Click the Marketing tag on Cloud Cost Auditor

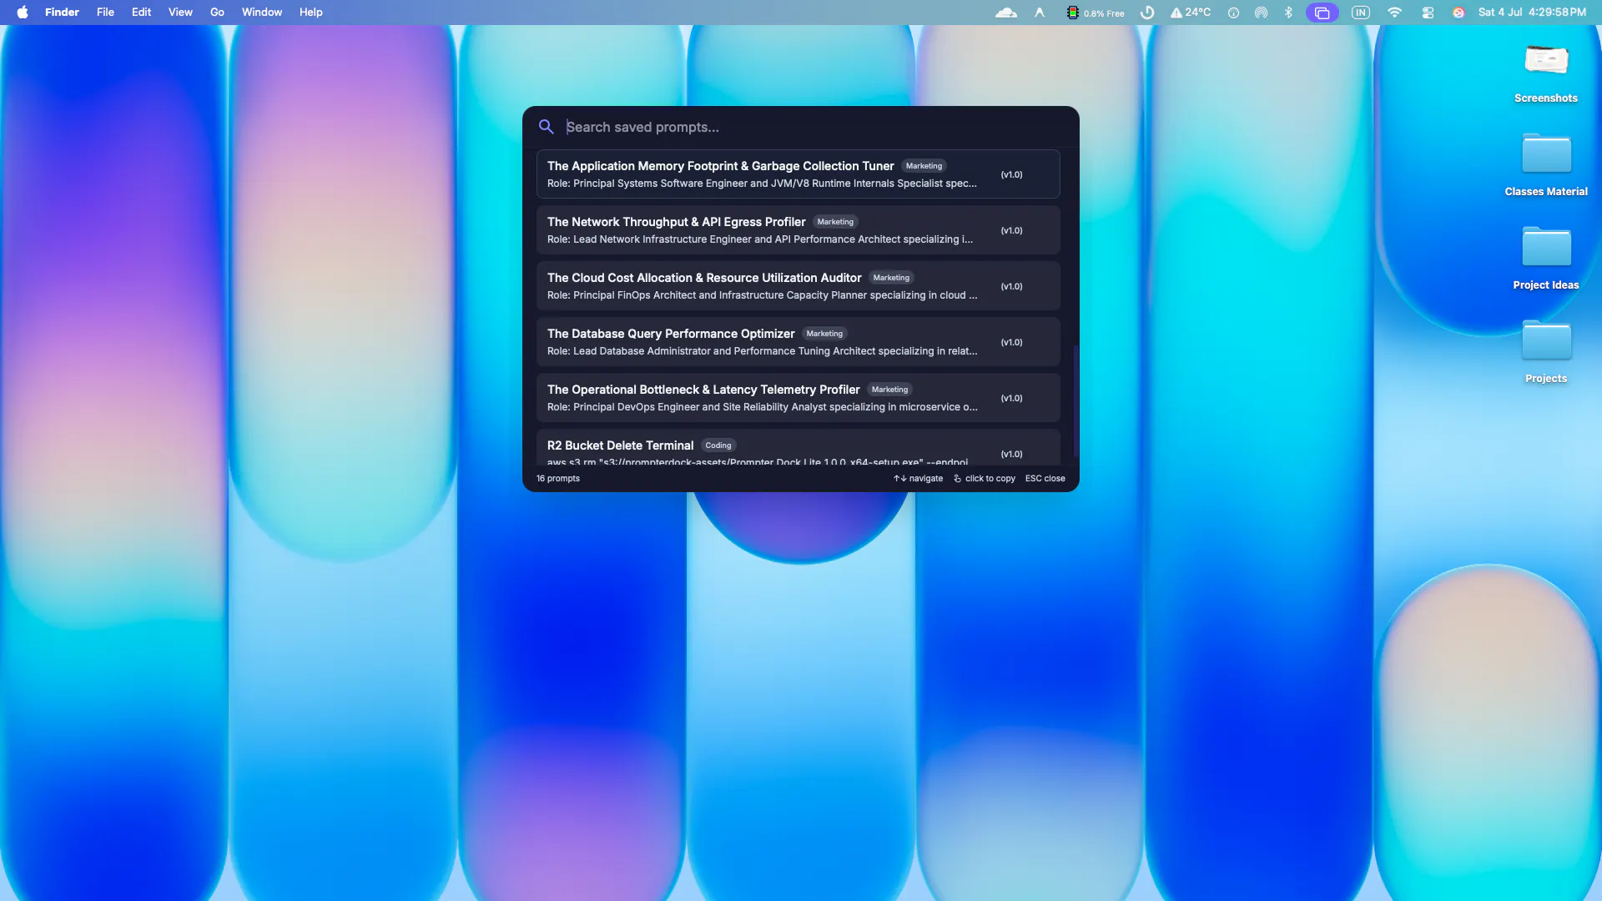click(891, 278)
